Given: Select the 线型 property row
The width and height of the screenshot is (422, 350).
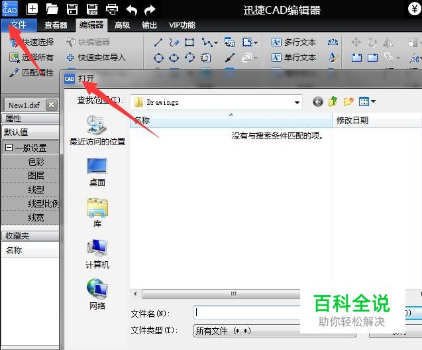Looking at the screenshot, I should click(30, 190).
